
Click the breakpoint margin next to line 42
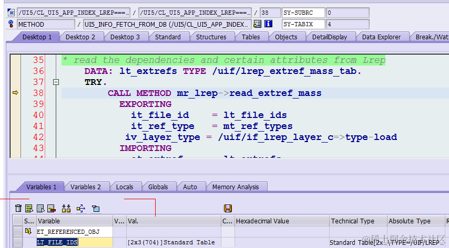coord(15,137)
